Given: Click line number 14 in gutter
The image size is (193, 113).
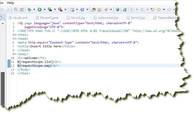Looking at the screenshot, I should 12,73.
